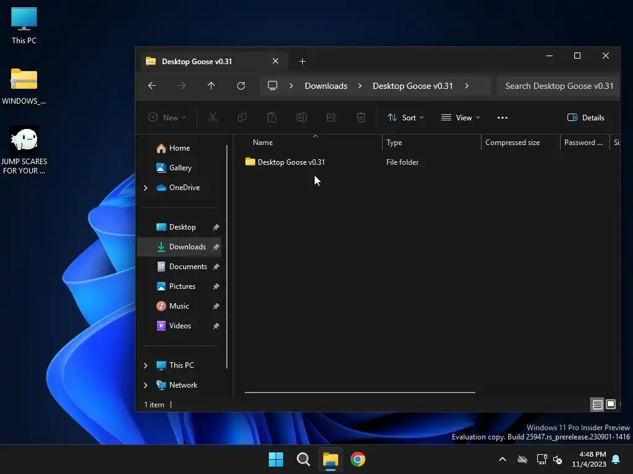Open the Sort dropdown menu
Image resolution: width=633 pixels, height=474 pixels.
(x=406, y=117)
